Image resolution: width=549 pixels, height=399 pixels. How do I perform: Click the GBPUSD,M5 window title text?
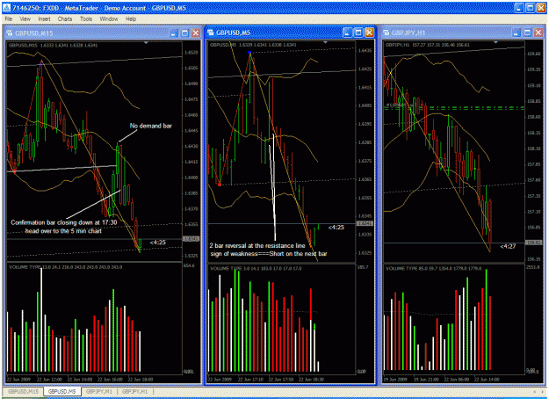coord(233,33)
